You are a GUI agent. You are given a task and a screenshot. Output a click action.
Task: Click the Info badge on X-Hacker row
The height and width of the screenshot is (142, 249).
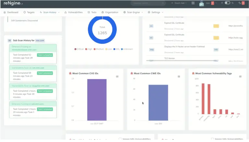point(216,50)
